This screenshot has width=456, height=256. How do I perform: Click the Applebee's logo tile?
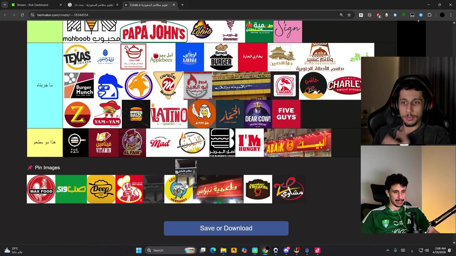[x=161, y=57]
